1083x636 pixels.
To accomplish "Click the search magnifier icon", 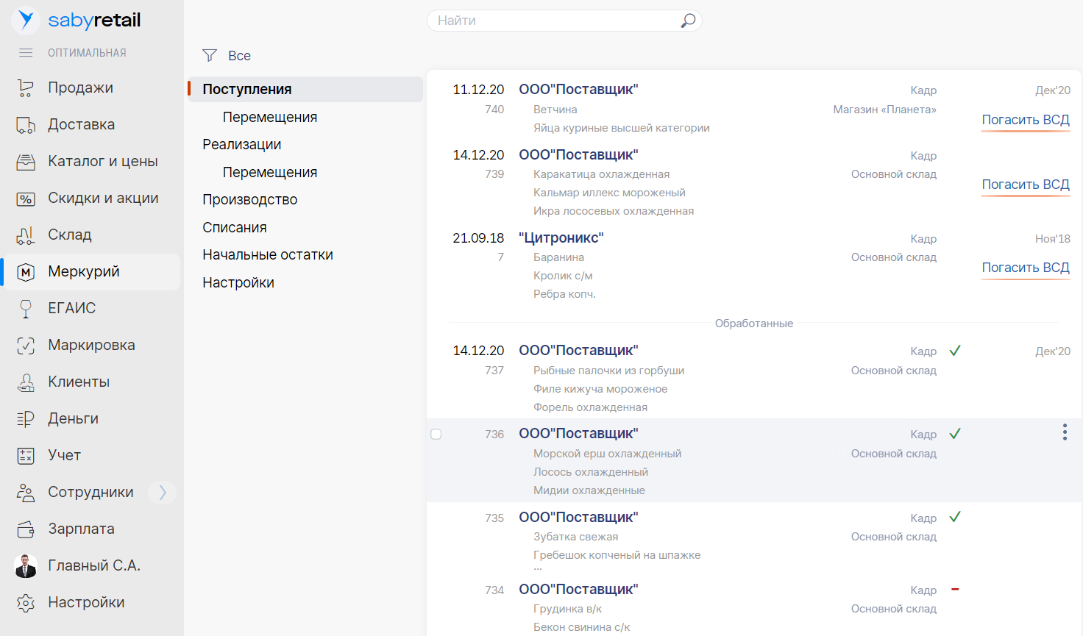I will [x=688, y=21].
